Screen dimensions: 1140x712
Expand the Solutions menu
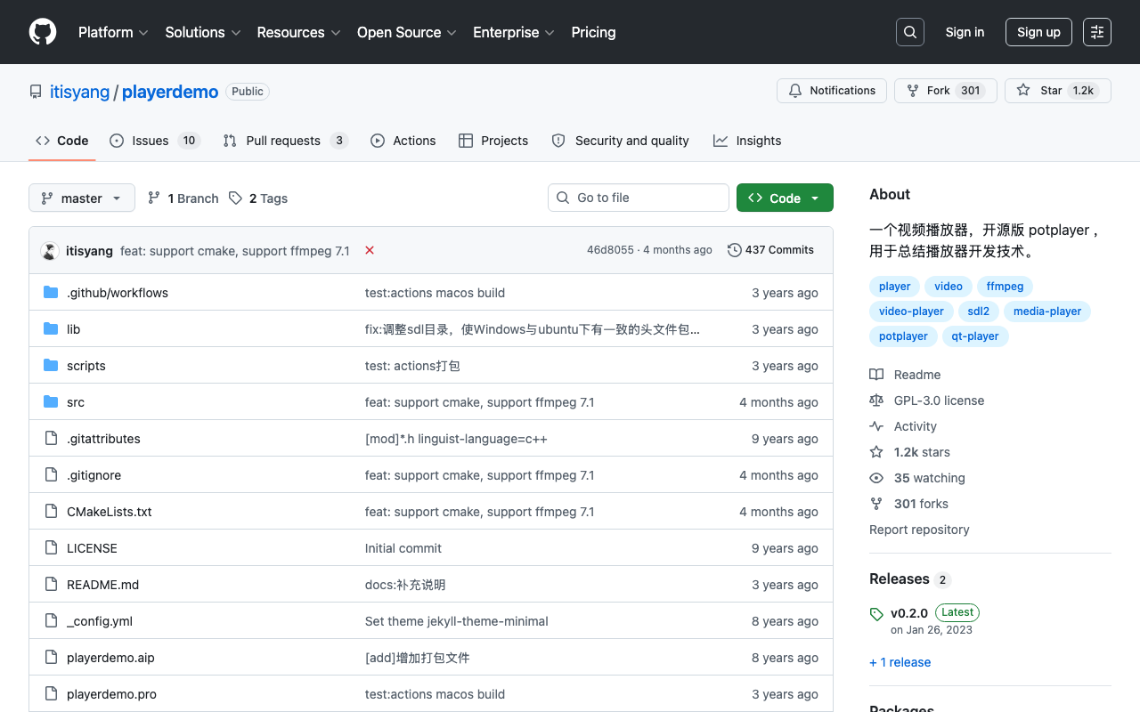coord(203,32)
